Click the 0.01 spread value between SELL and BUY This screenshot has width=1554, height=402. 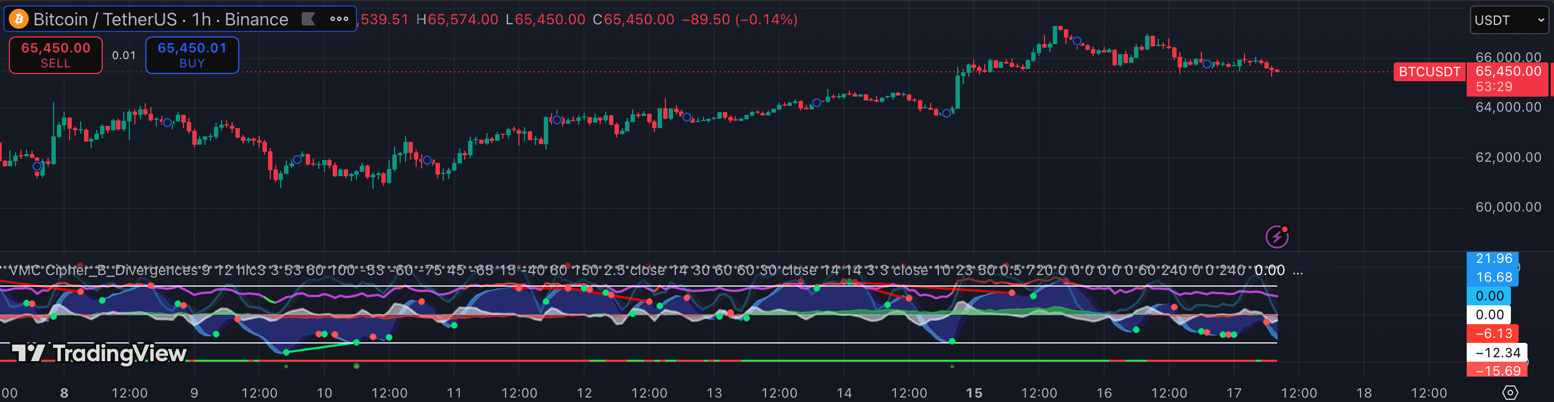[x=124, y=55]
